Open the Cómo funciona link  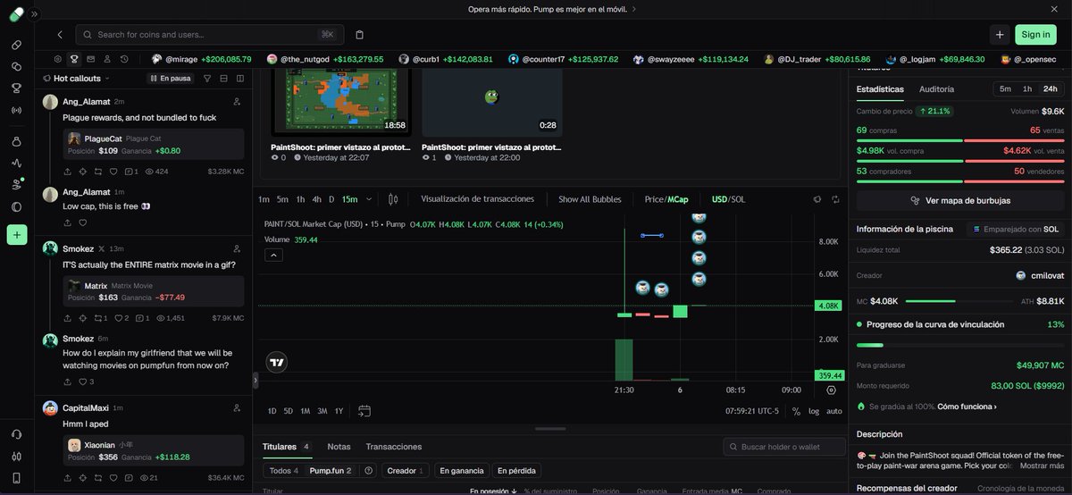coord(967,407)
